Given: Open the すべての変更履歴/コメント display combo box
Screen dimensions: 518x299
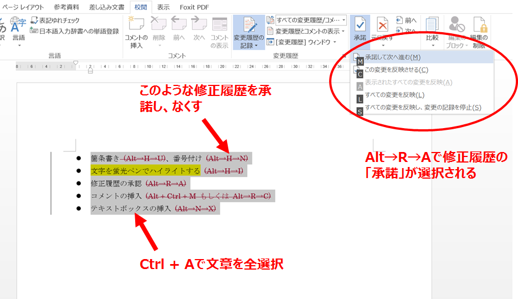Looking at the screenshot, I should (x=311, y=20).
